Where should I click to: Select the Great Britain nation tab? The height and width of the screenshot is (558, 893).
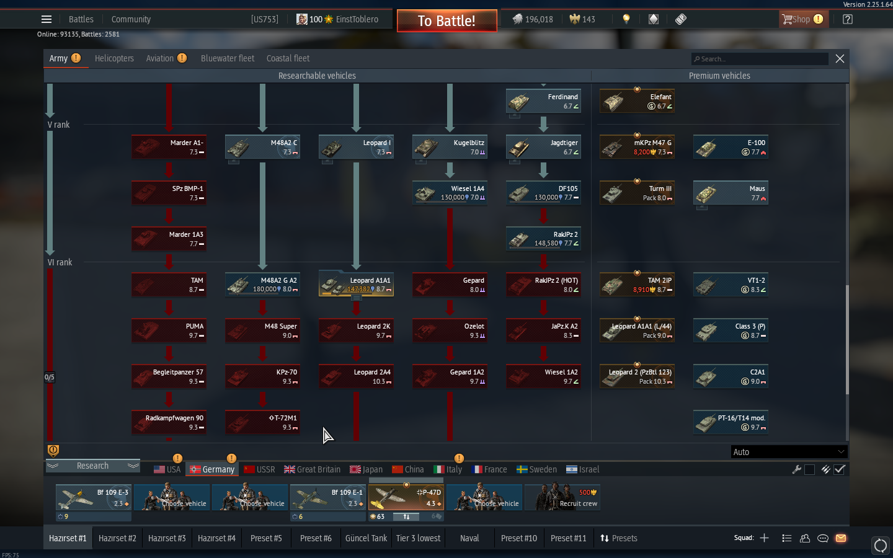pyautogui.click(x=312, y=469)
